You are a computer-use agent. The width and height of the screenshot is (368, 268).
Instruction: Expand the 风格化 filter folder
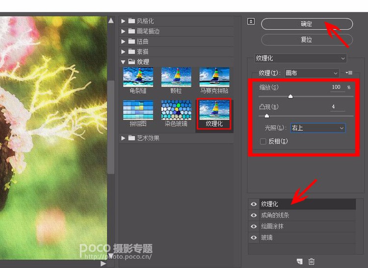click(123, 21)
